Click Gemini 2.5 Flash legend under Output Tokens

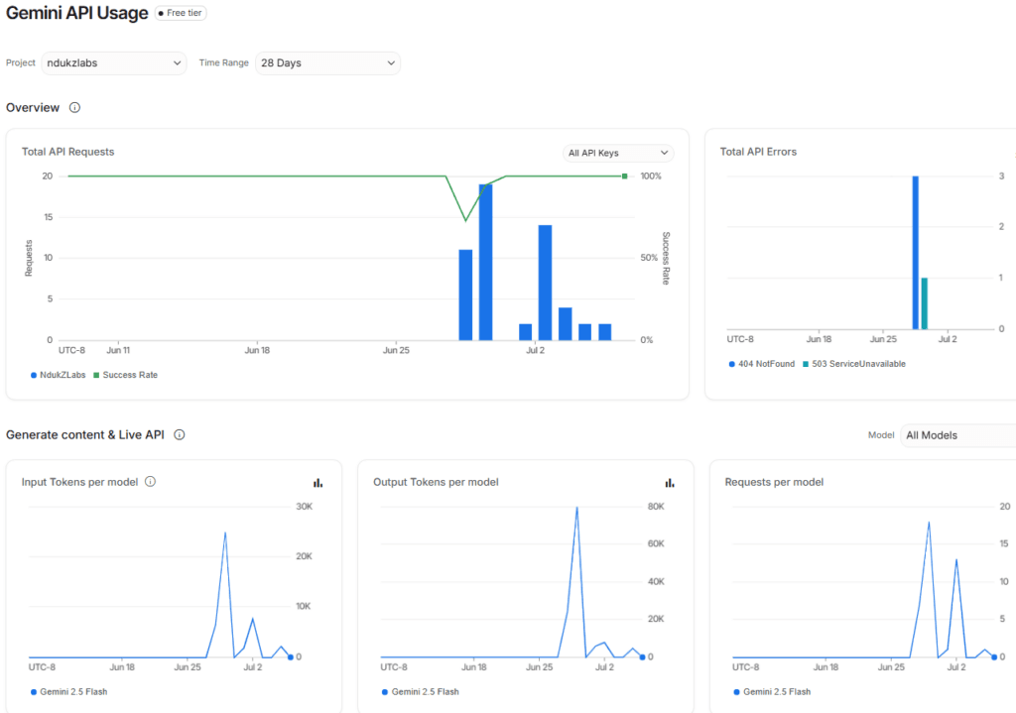point(421,691)
